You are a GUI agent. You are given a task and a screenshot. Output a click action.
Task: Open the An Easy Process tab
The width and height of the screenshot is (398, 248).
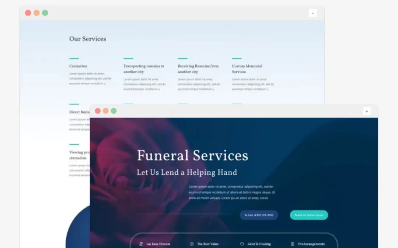coord(155,244)
